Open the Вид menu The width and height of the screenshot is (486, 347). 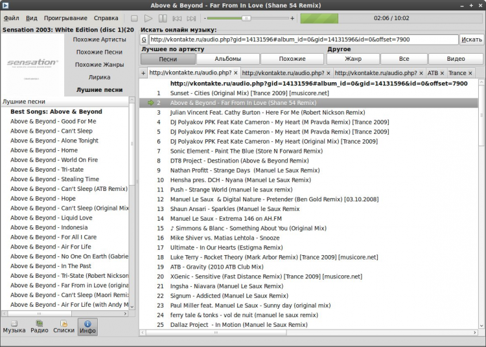pyautogui.click(x=31, y=18)
